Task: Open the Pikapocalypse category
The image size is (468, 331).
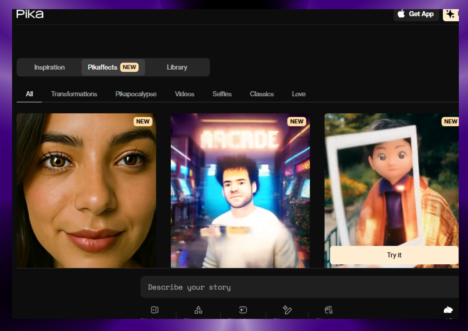Action: point(136,94)
